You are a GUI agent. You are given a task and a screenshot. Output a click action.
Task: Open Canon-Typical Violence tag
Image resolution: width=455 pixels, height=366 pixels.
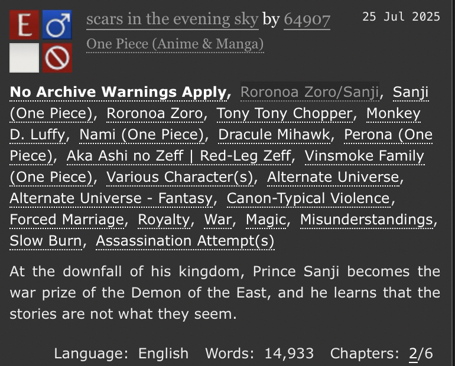[x=308, y=198]
